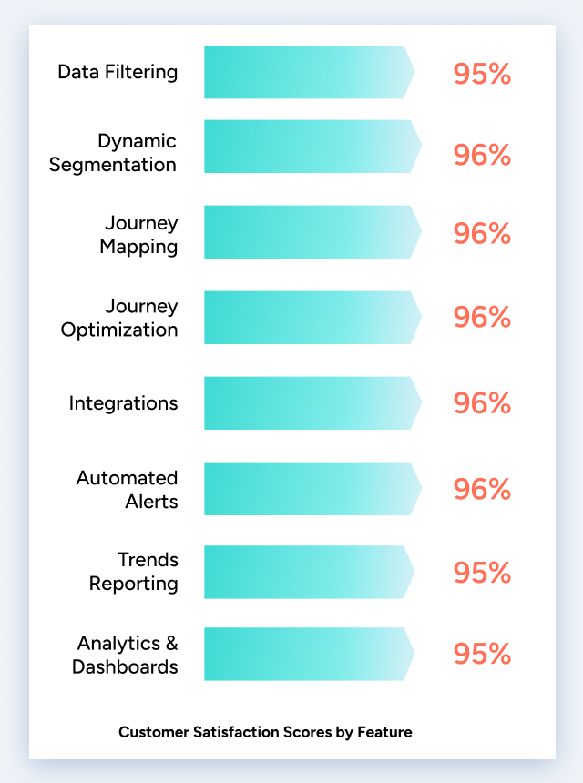583x783 pixels.
Task: Click the 96% score beside Automated Alerts
Action: click(482, 489)
